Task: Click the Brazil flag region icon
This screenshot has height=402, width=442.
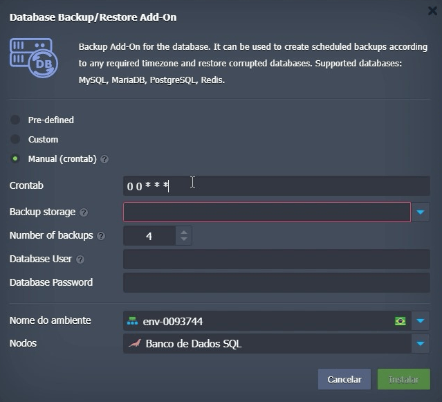Action: [x=400, y=321]
